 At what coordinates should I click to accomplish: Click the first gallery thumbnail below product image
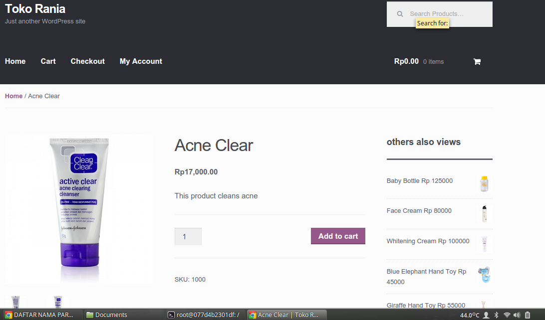click(x=15, y=302)
